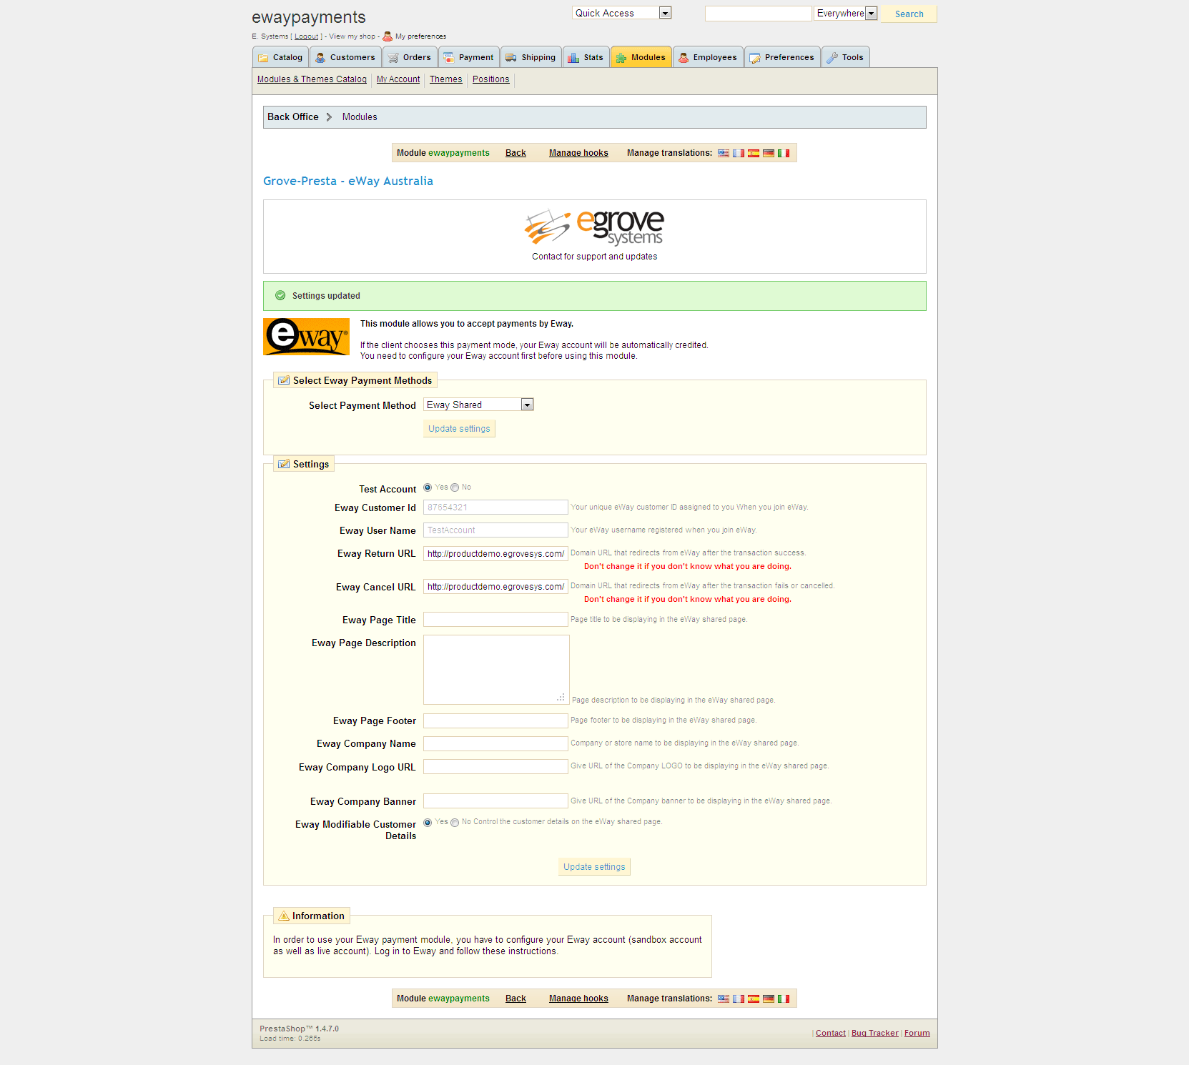The image size is (1189, 1065).
Task: Click the Tools tab wrench icon
Action: pyautogui.click(x=832, y=58)
